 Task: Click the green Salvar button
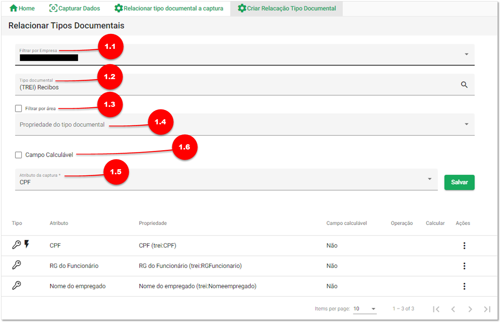[x=459, y=182]
